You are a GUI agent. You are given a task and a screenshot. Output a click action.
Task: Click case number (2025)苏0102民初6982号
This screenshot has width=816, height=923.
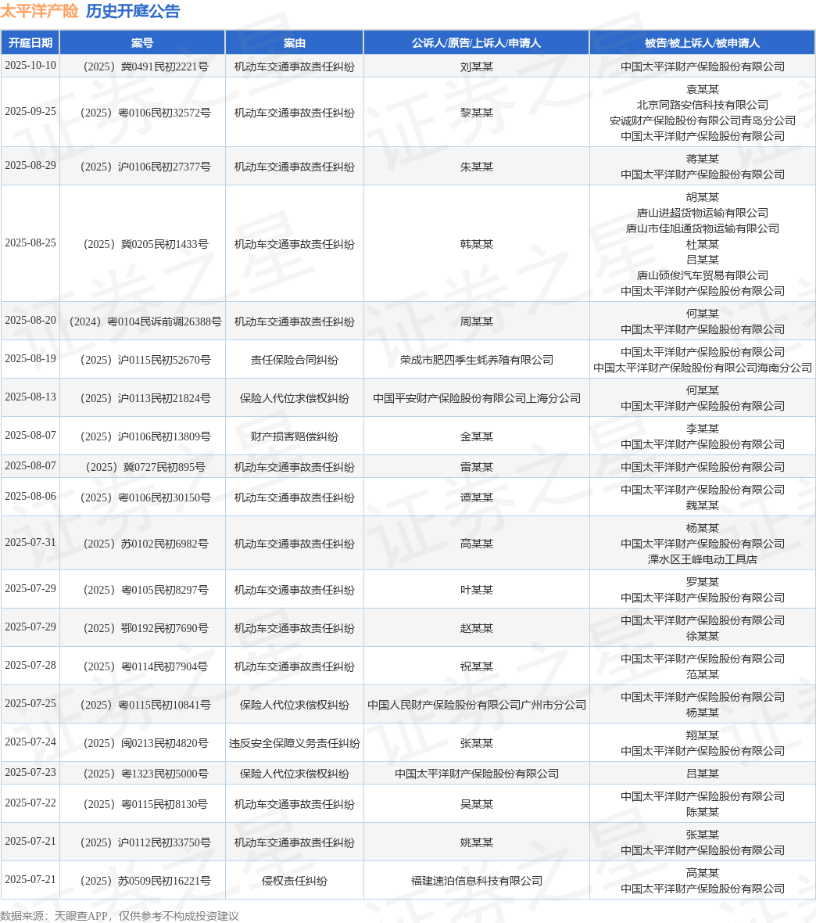[x=145, y=544]
